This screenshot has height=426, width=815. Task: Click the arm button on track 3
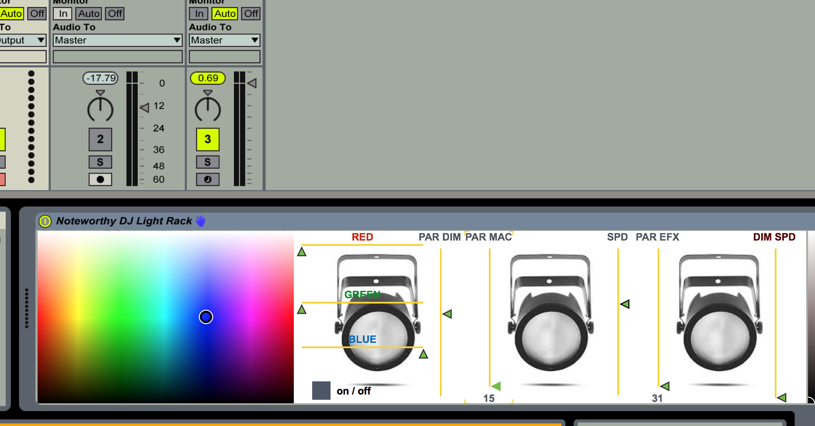coord(208,179)
